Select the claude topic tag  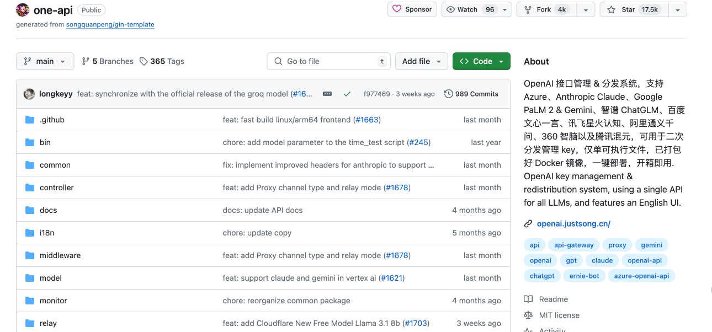[x=602, y=260]
